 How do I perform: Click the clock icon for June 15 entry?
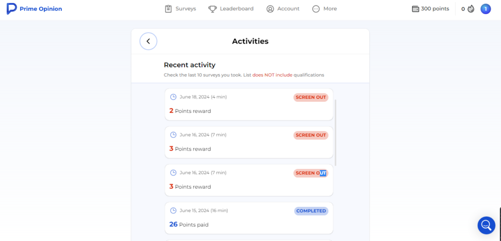point(173,210)
